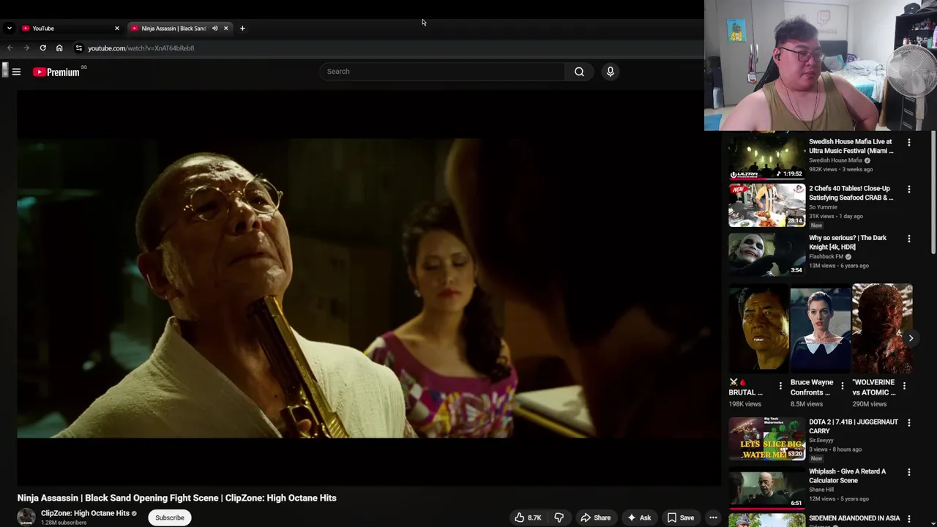Open BRUTAL short thumbnail

click(x=759, y=329)
